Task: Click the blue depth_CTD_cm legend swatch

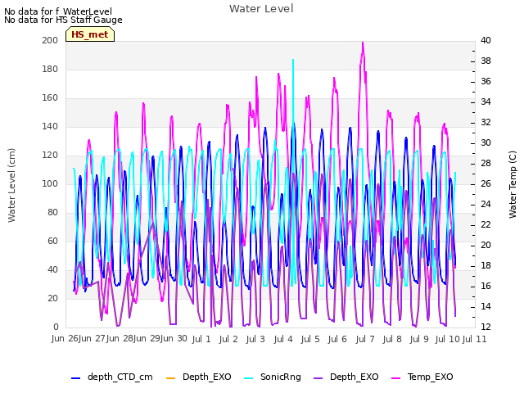Action: [x=76, y=378]
